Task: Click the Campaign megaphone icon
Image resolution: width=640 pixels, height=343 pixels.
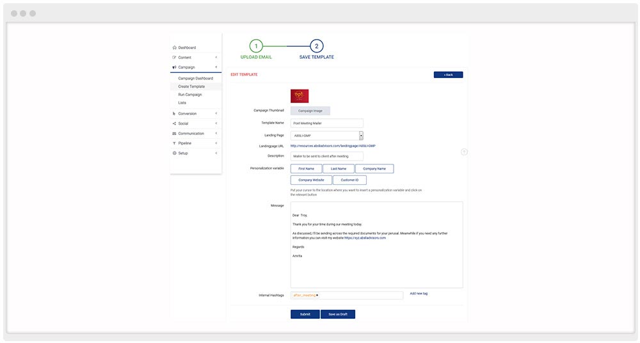Action: [x=174, y=67]
